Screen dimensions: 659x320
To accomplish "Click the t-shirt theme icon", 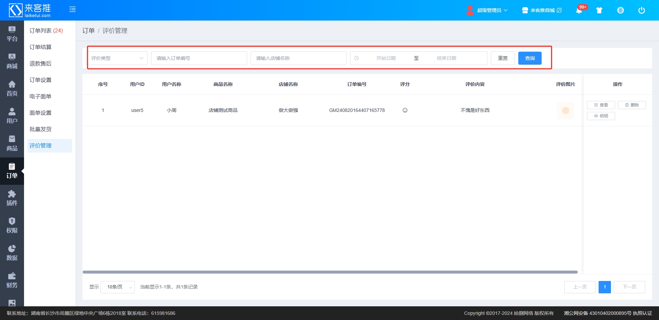I will tap(599, 10).
